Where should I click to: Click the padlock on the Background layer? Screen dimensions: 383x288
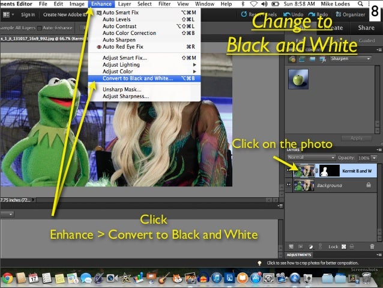tap(369, 185)
